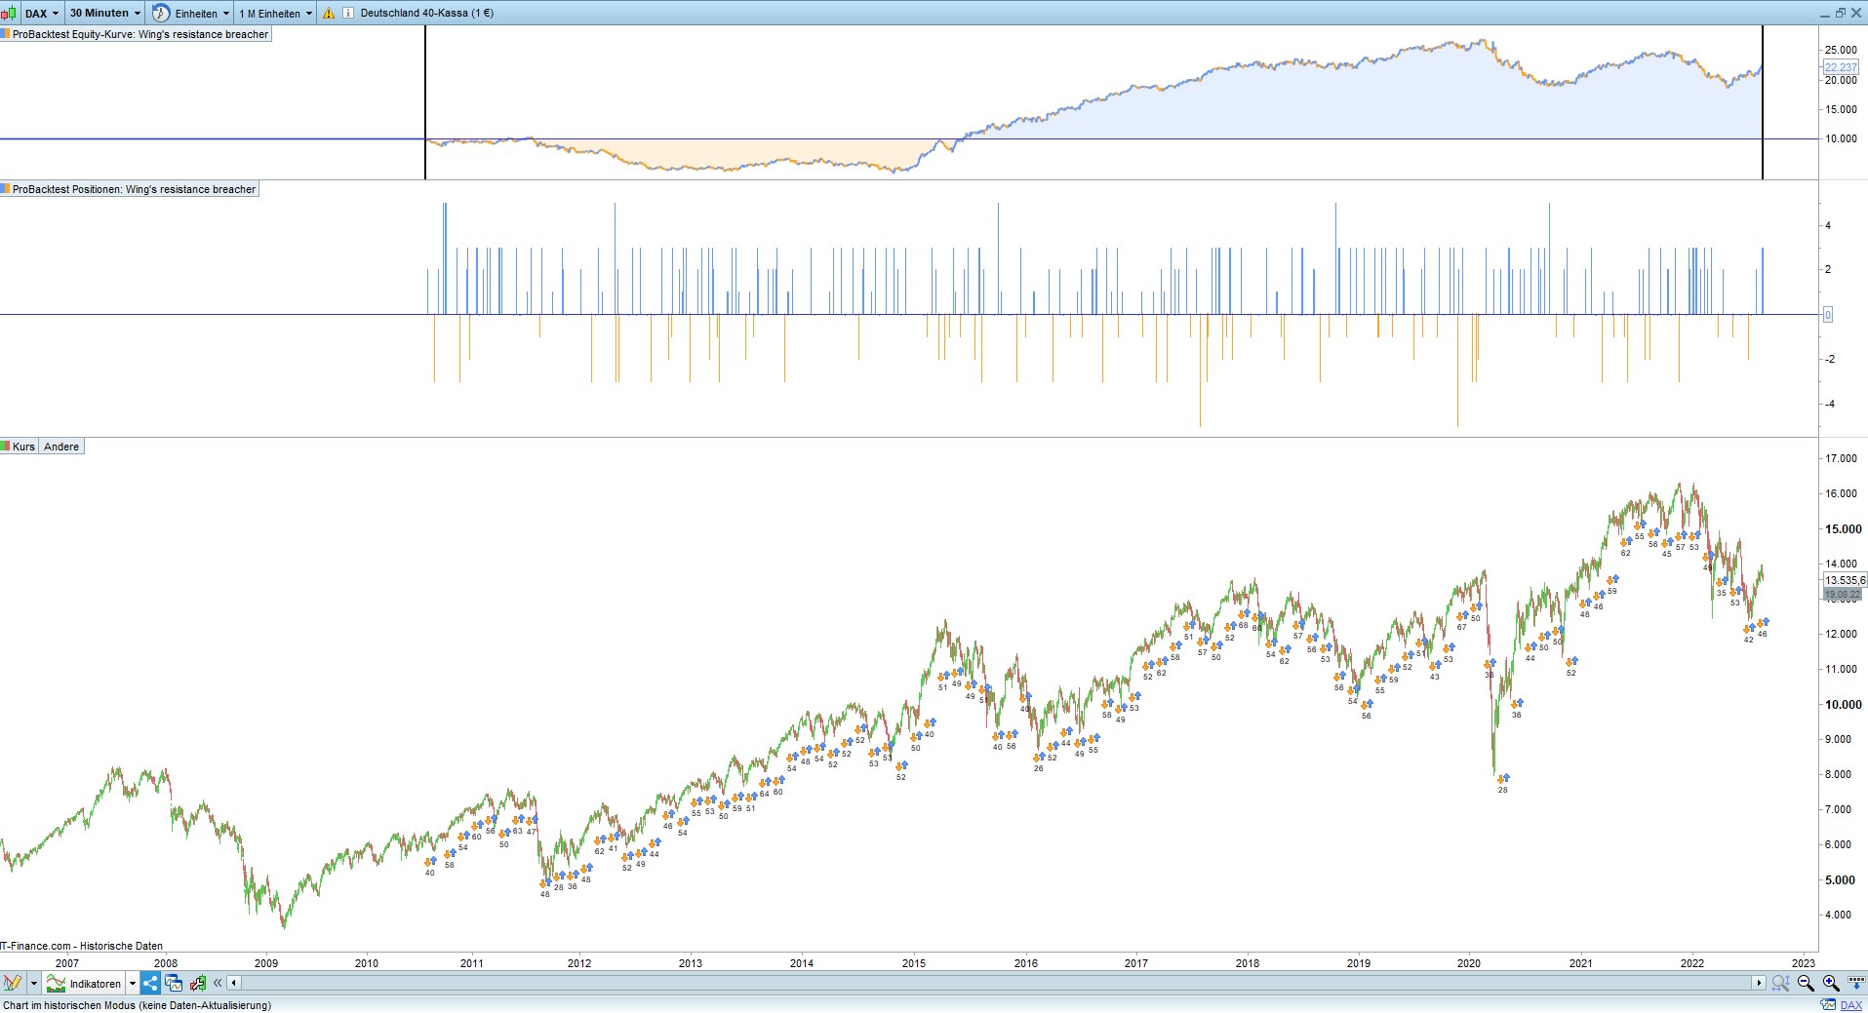This screenshot has height=1013, width=1868.
Task: Click the chart link icon beside status bar DAX
Action: click(1828, 1005)
